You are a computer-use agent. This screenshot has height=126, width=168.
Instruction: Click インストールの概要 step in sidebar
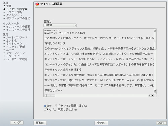18,27
